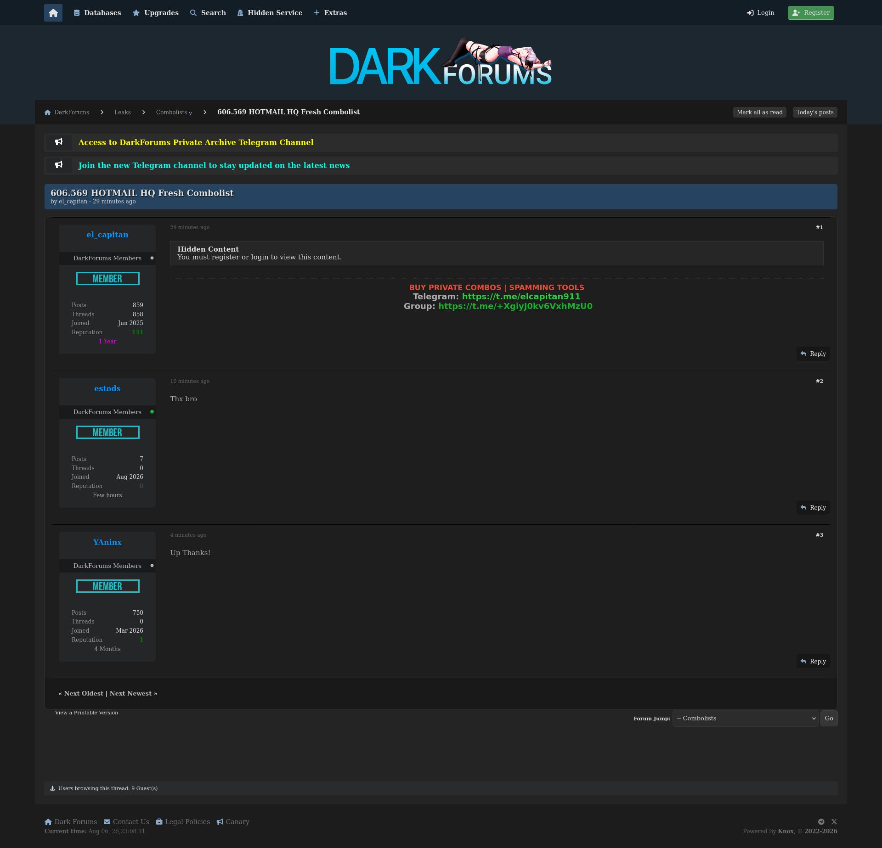Click the 'Few hours' award text
The image size is (882, 848).
coord(107,495)
